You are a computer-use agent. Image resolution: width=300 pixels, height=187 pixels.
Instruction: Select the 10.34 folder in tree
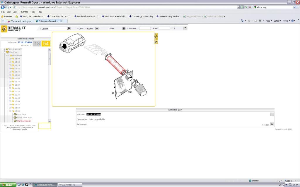(17, 68)
